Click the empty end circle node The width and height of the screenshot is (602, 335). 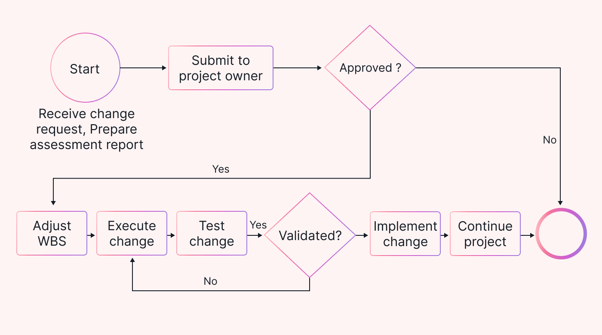tap(561, 234)
